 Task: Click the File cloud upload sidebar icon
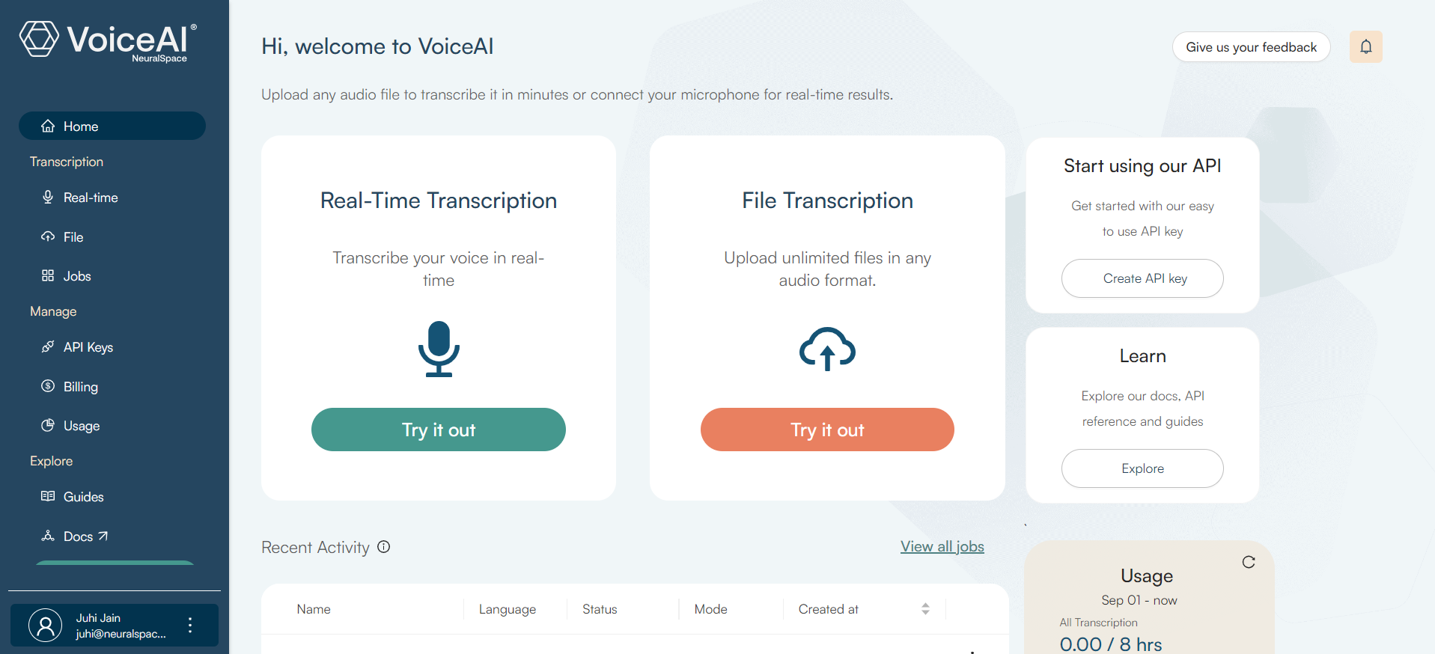[x=48, y=236]
